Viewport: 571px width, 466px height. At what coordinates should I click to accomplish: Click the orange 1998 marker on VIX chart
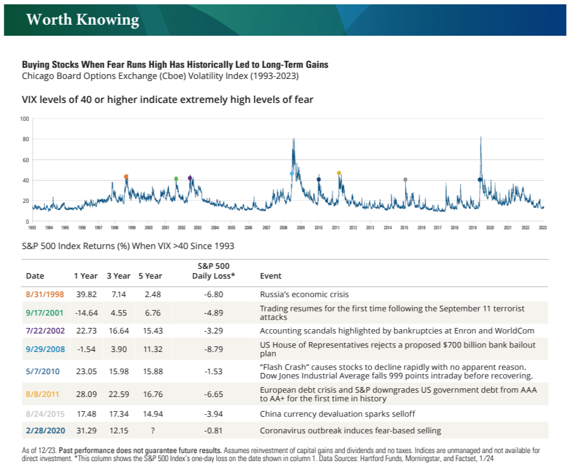point(126,177)
